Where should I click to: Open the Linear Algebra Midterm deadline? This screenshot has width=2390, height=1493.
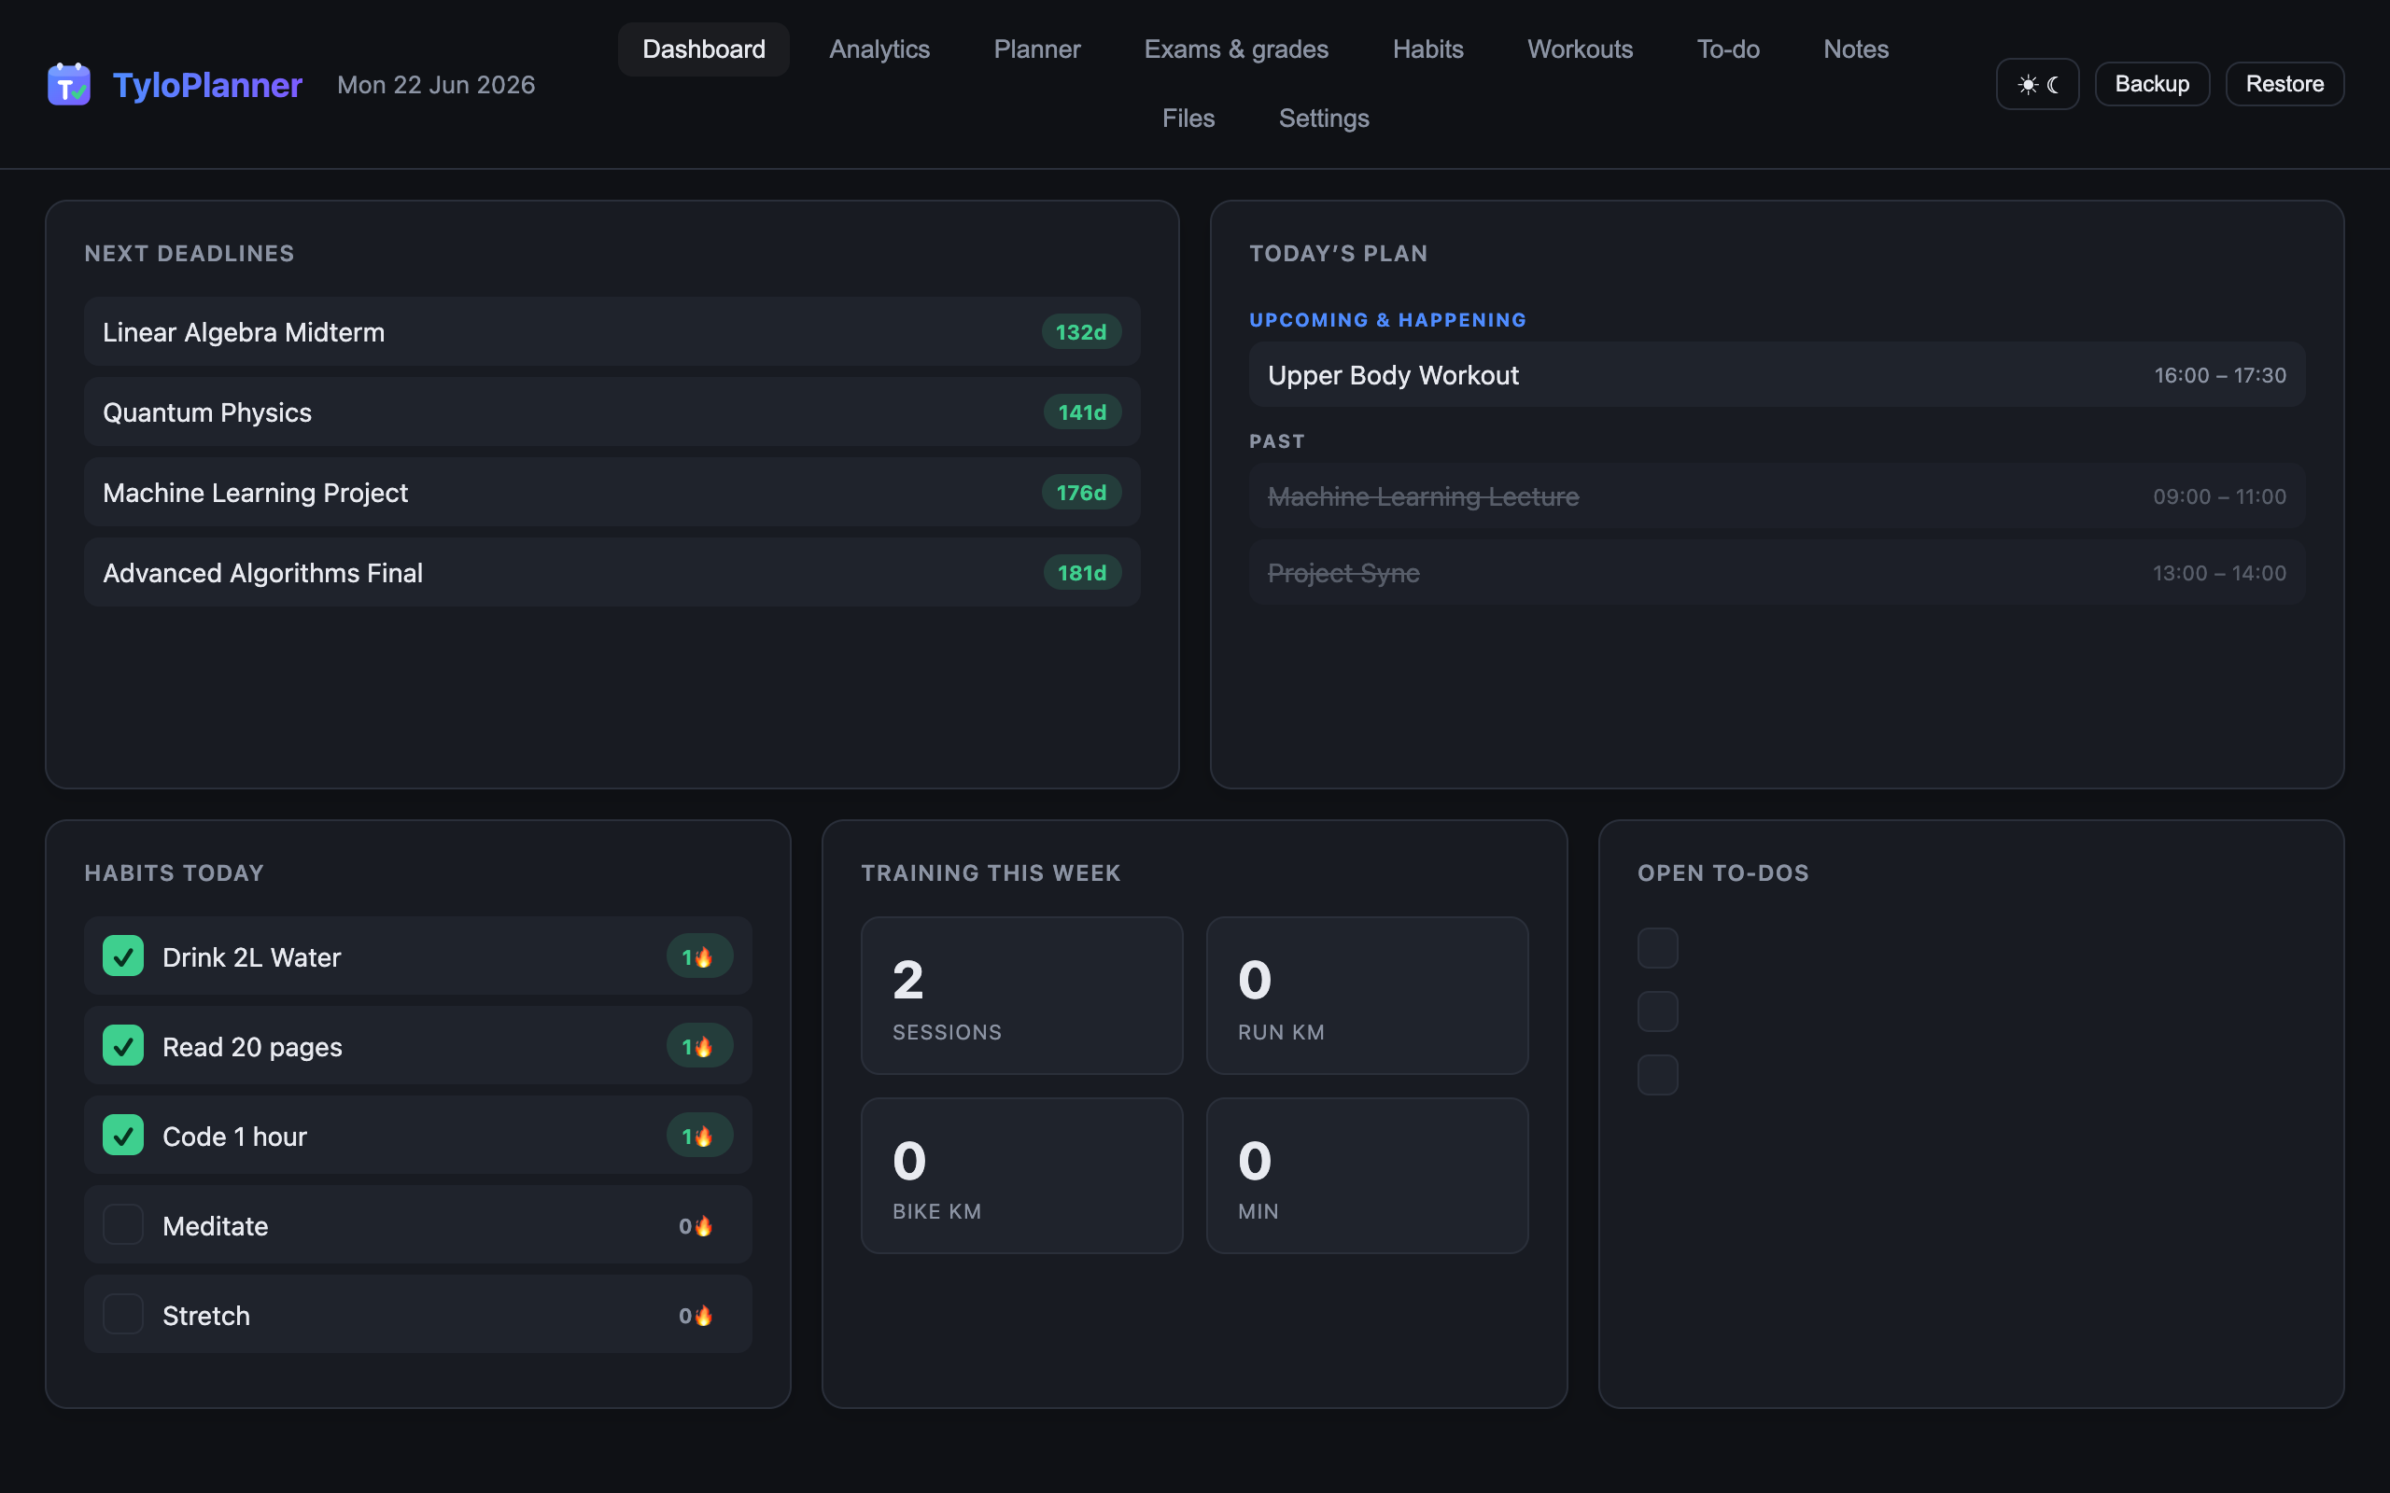tap(612, 332)
